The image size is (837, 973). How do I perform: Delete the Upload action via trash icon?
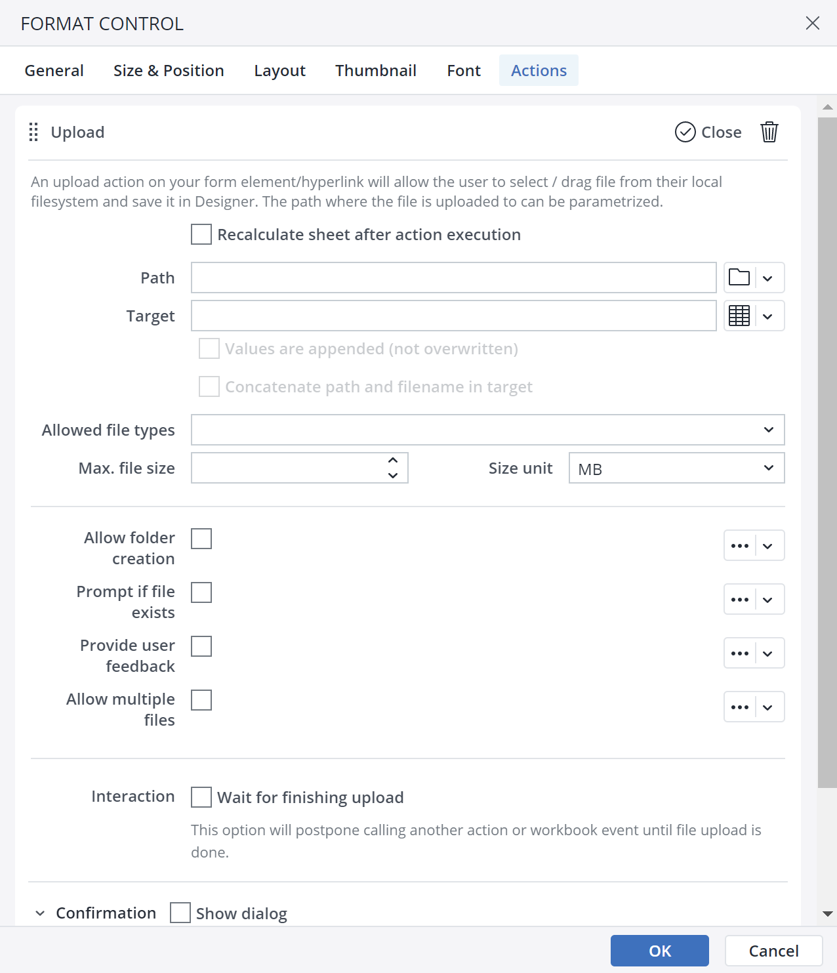(769, 132)
